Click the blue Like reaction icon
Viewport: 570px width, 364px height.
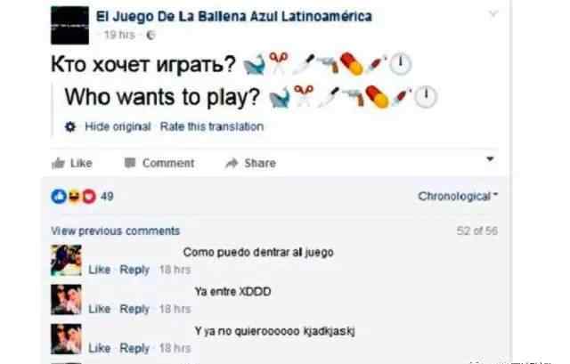point(59,196)
